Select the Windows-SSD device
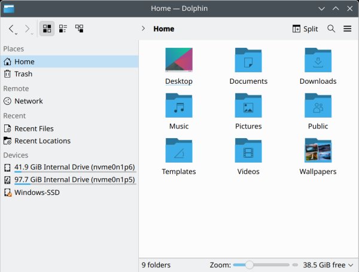The image size is (359, 272). pos(69,192)
